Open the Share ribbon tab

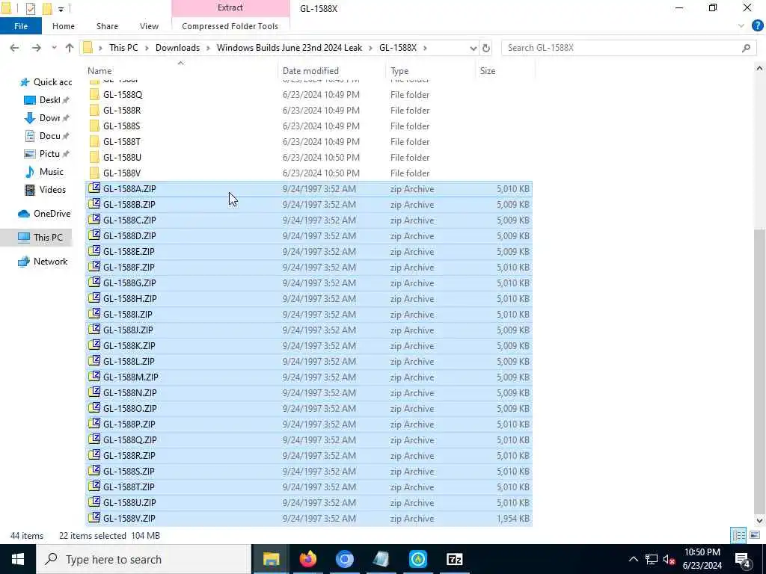click(x=107, y=26)
